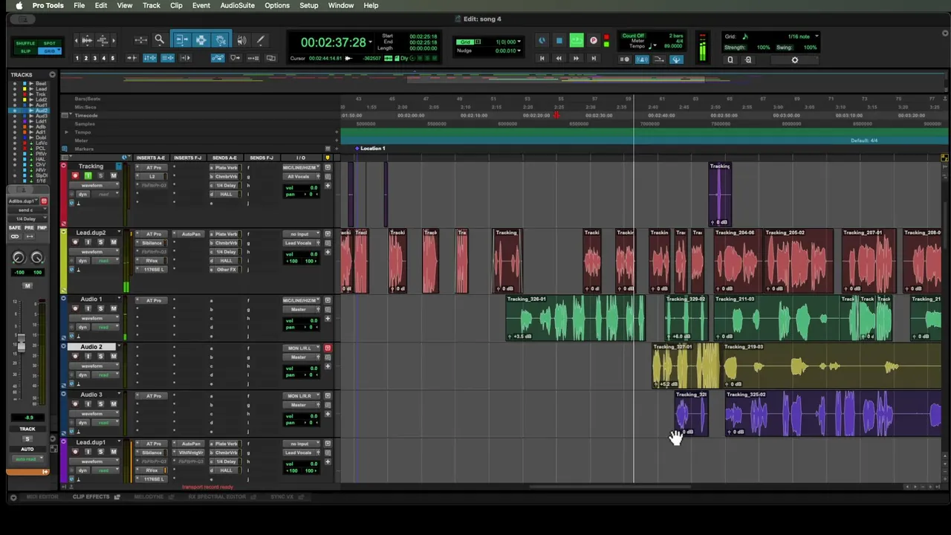The width and height of the screenshot is (951, 535).
Task: Click the green Play transport button
Action: pyautogui.click(x=576, y=41)
